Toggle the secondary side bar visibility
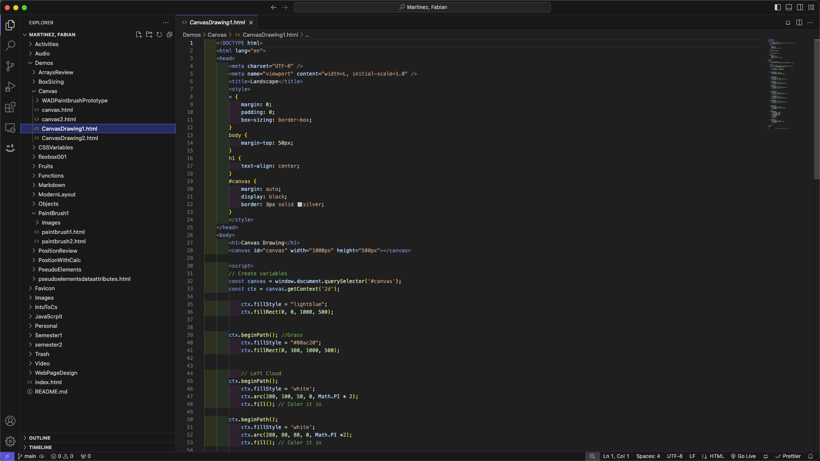Image resolution: width=820 pixels, height=461 pixels. 800,7
